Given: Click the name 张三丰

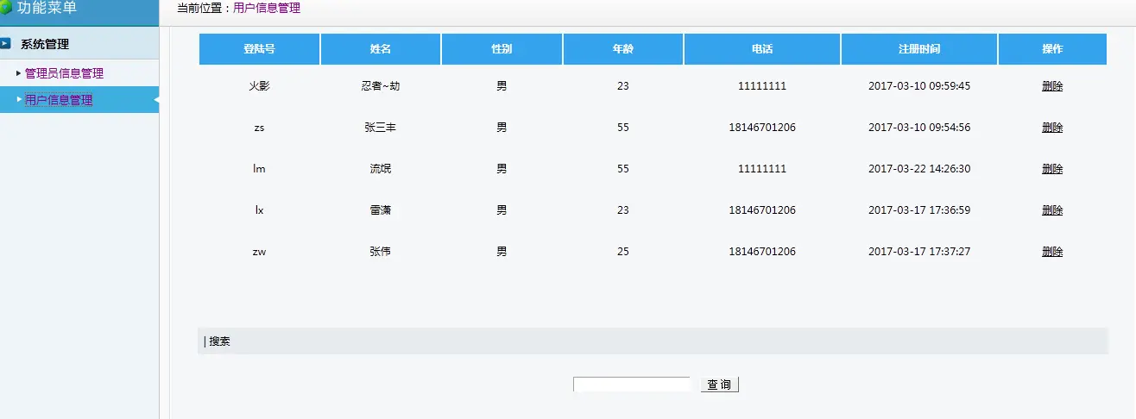Looking at the screenshot, I should coord(381,128).
